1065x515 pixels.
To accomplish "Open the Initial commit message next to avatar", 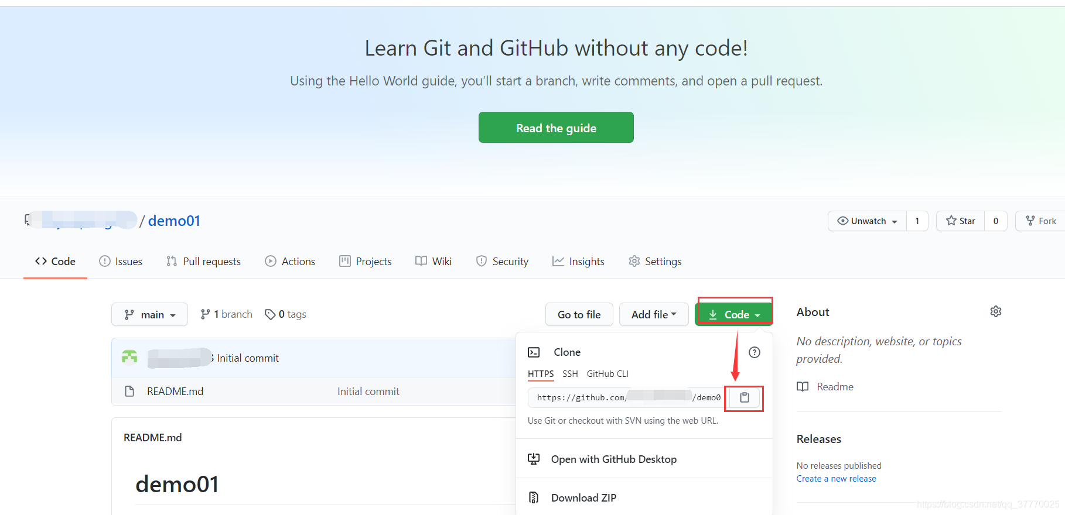I will click(248, 358).
